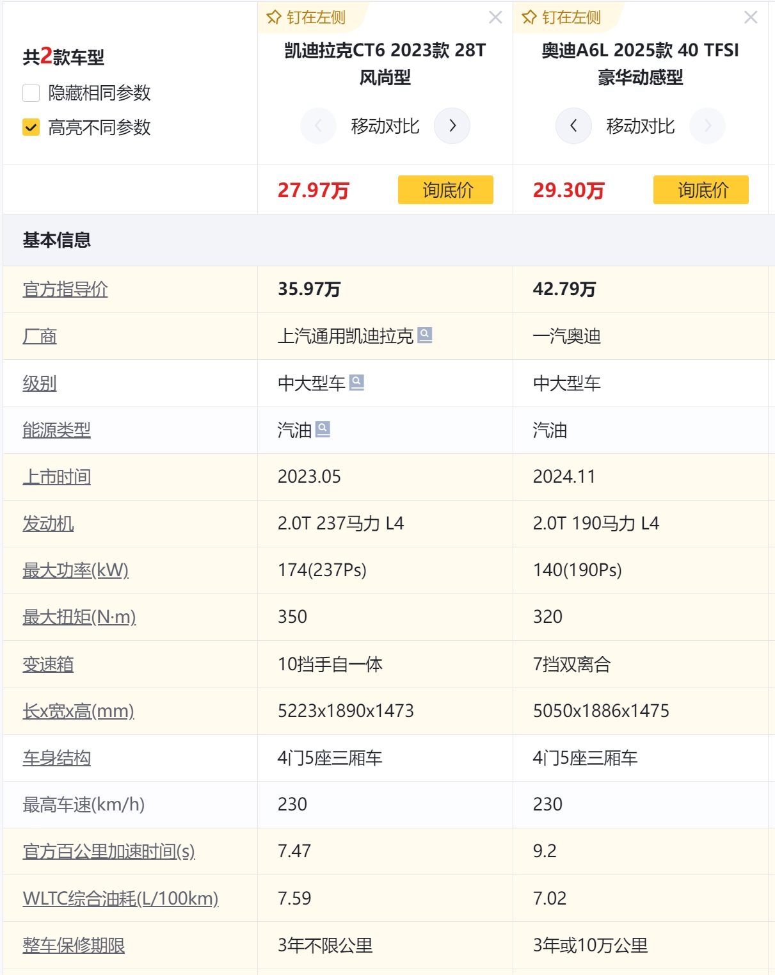Move Cadillac CT6 column right with arrow
The height and width of the screenshot is (975, 775).
[x=452, y=125]
